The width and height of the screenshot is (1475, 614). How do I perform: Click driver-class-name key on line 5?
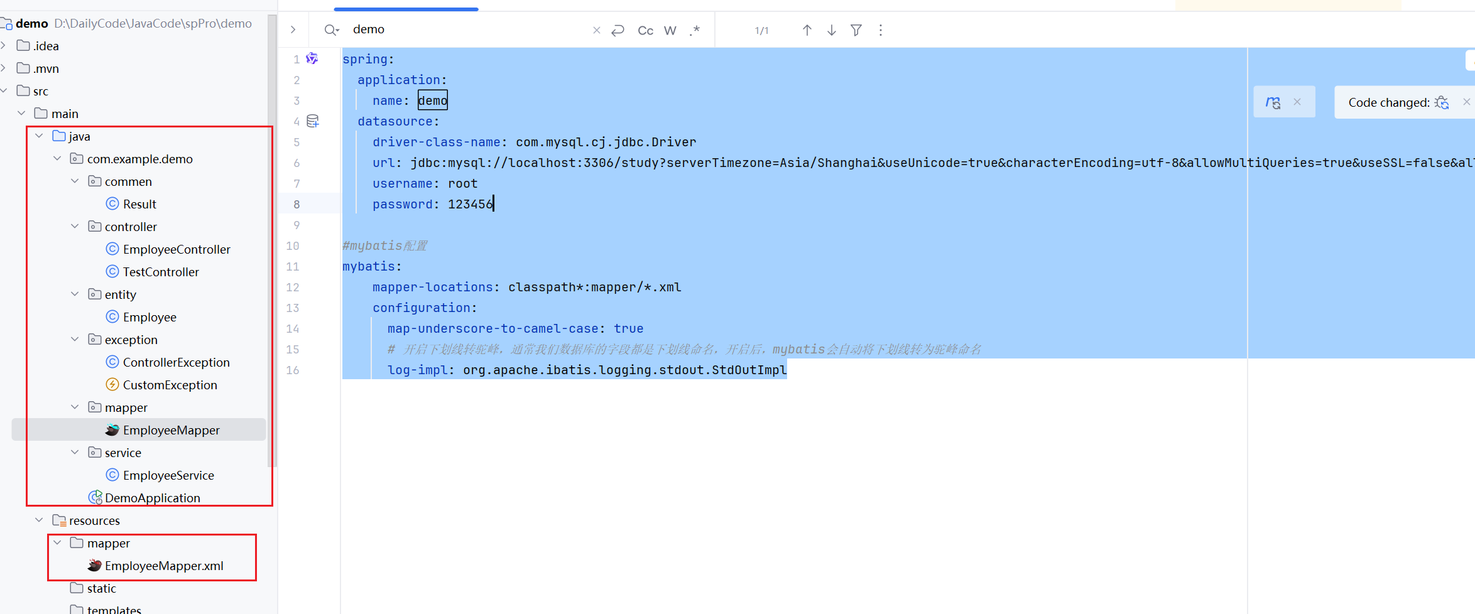point(437,142)
